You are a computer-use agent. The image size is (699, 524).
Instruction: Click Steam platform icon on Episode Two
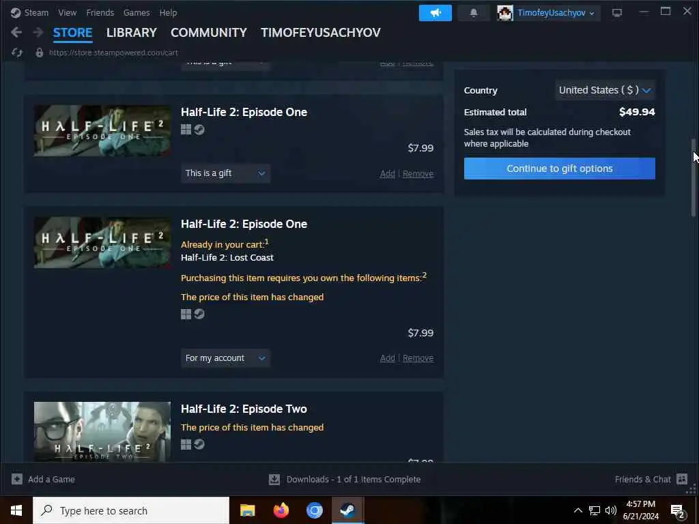[199, 444]
